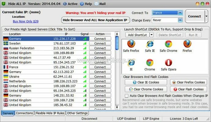211x122 pixels.
Task: Click the server list scrollbar thumb
Action: [x=117, y=43]
